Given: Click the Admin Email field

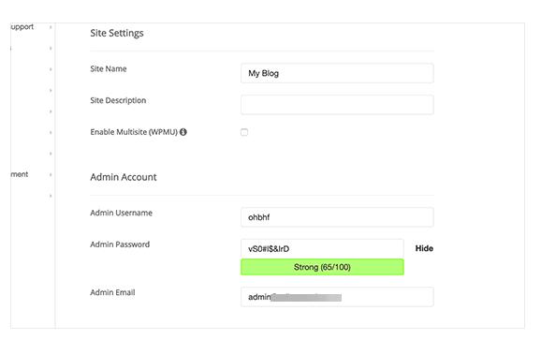Looking at the screenshot, I should pyautogui.click(x=337, y=297).
